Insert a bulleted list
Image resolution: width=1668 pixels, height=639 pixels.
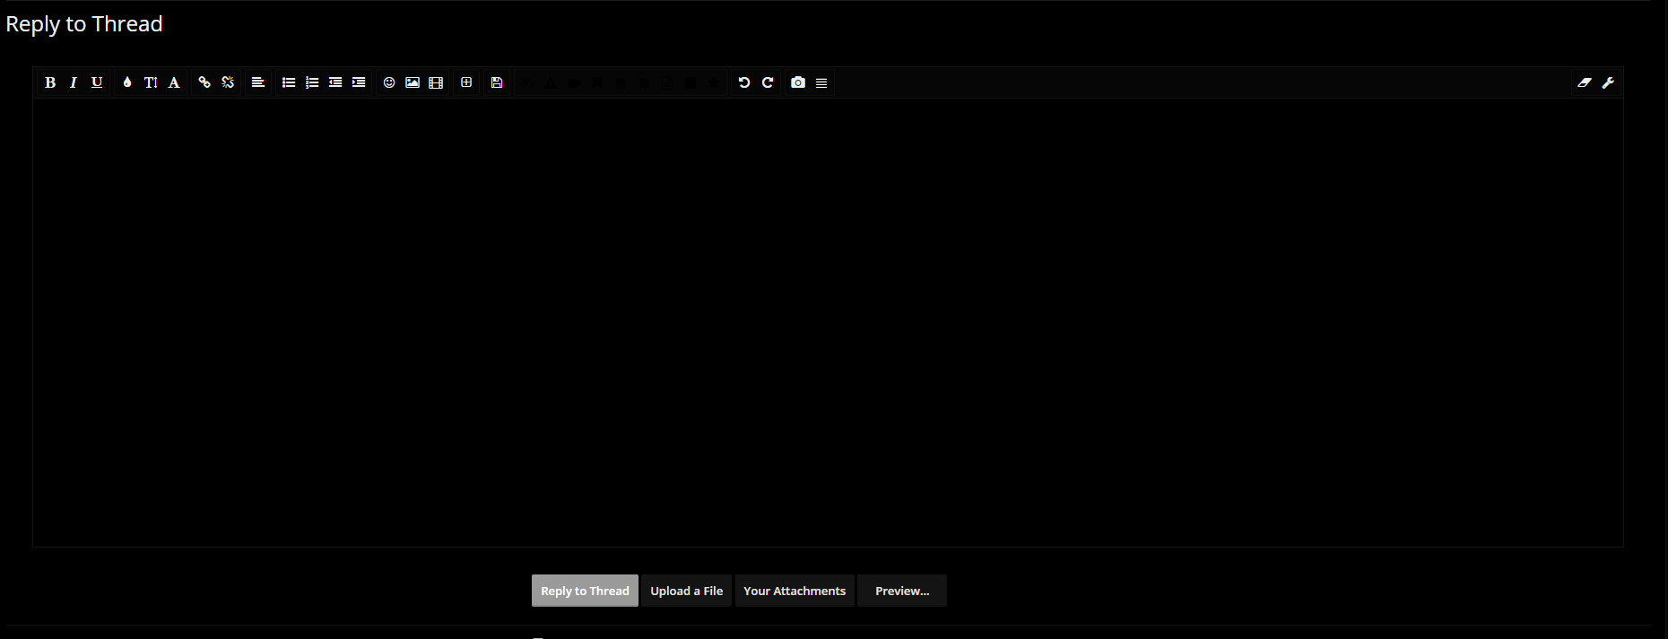click(x=289, y=82)
